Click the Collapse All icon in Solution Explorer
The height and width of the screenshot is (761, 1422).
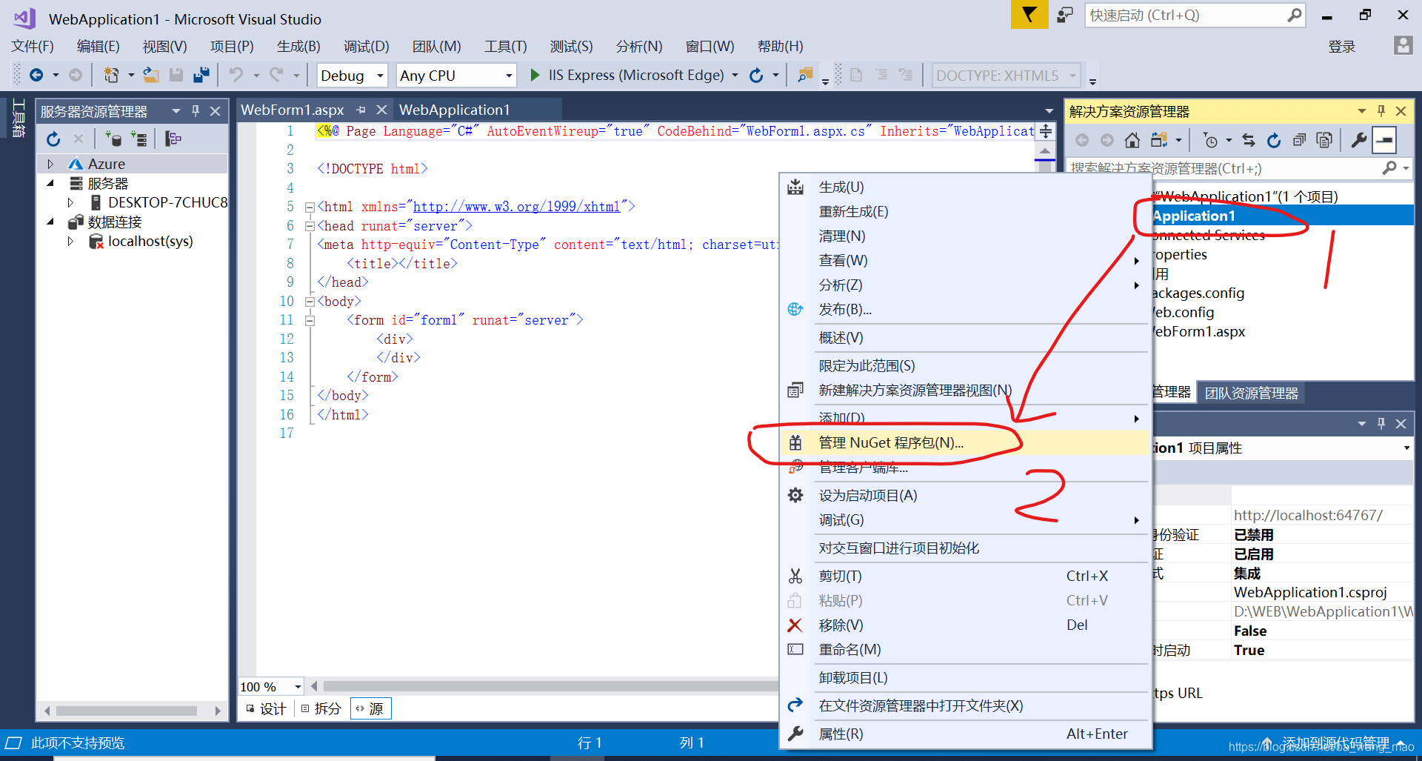1299,140
